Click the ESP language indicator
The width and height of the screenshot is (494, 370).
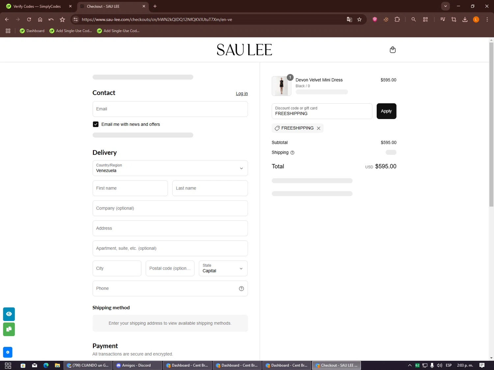(x=449, y=365)
